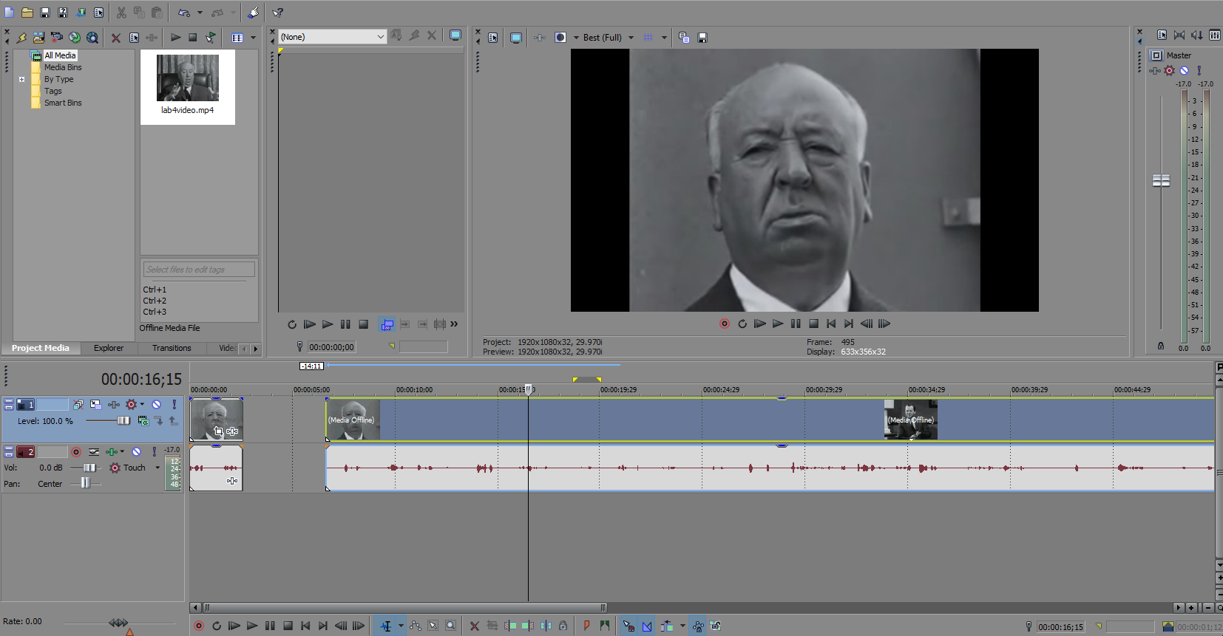This screenshot has height=636, width=1223.
Task: Mute video track 1
Action: (x=156, y=405)
